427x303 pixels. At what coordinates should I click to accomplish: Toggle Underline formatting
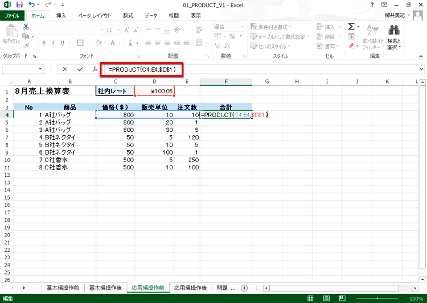[63, 43]
